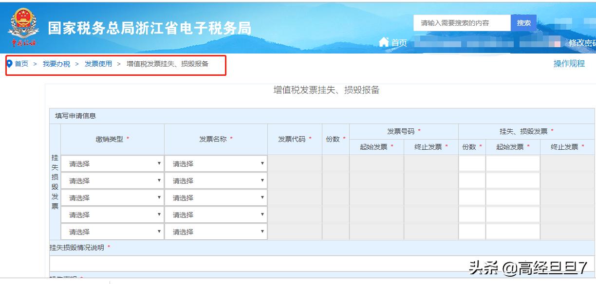Click 发票使用 breadcrumb entry
The width and height of the screenshot is (596, 284).
coord(98,63)
